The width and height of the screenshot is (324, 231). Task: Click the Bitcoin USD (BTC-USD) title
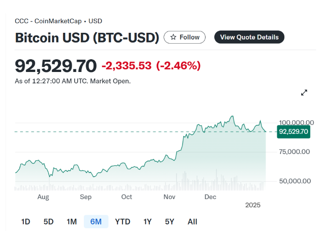click(x=87, y=38)
